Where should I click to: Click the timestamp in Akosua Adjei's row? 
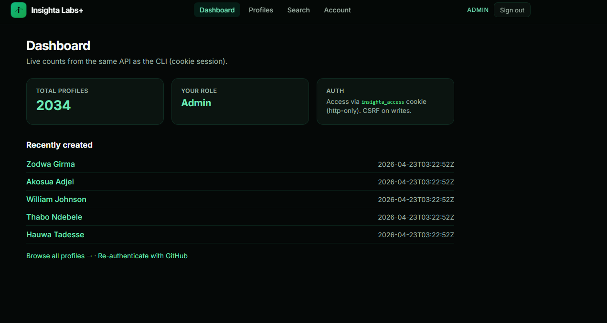[416, 182]
